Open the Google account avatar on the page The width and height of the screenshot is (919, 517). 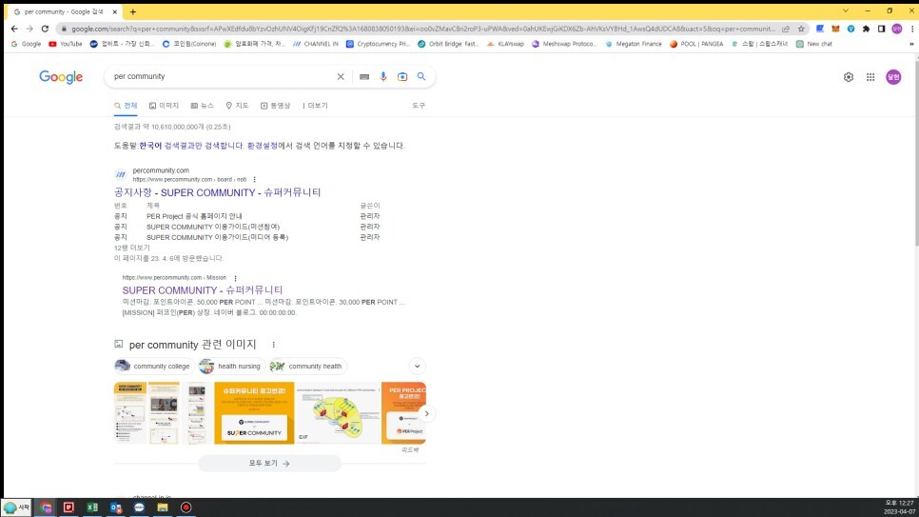893,77
